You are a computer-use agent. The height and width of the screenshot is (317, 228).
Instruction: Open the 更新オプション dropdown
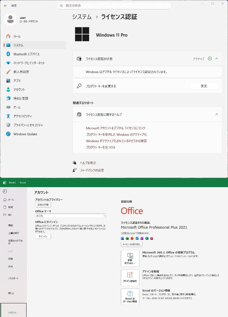pyautogui.click(x=130, y=259)
